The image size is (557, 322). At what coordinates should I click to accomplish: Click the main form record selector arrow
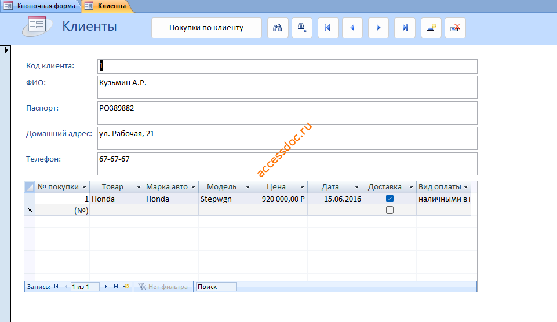click(6, 50)
